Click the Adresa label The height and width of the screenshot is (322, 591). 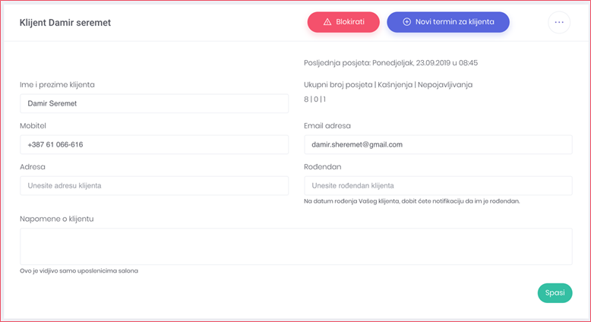point(33,167)
